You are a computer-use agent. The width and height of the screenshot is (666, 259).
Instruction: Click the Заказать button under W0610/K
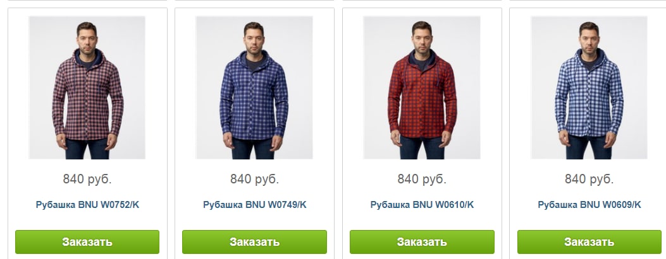(x=422, y=242)
